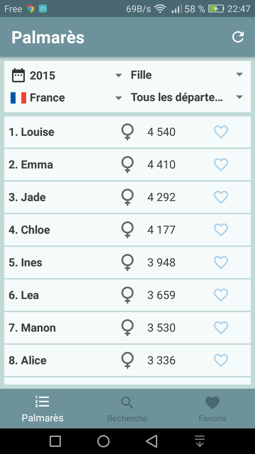Toggle the heart next to Alice
255x454 pixels.
pos(221,360)
